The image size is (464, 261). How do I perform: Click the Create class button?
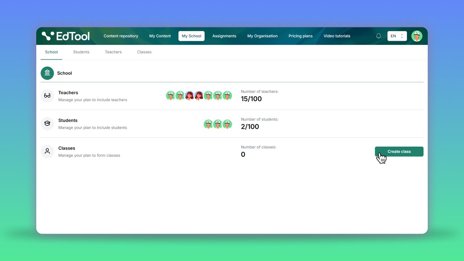coord(399,152)
